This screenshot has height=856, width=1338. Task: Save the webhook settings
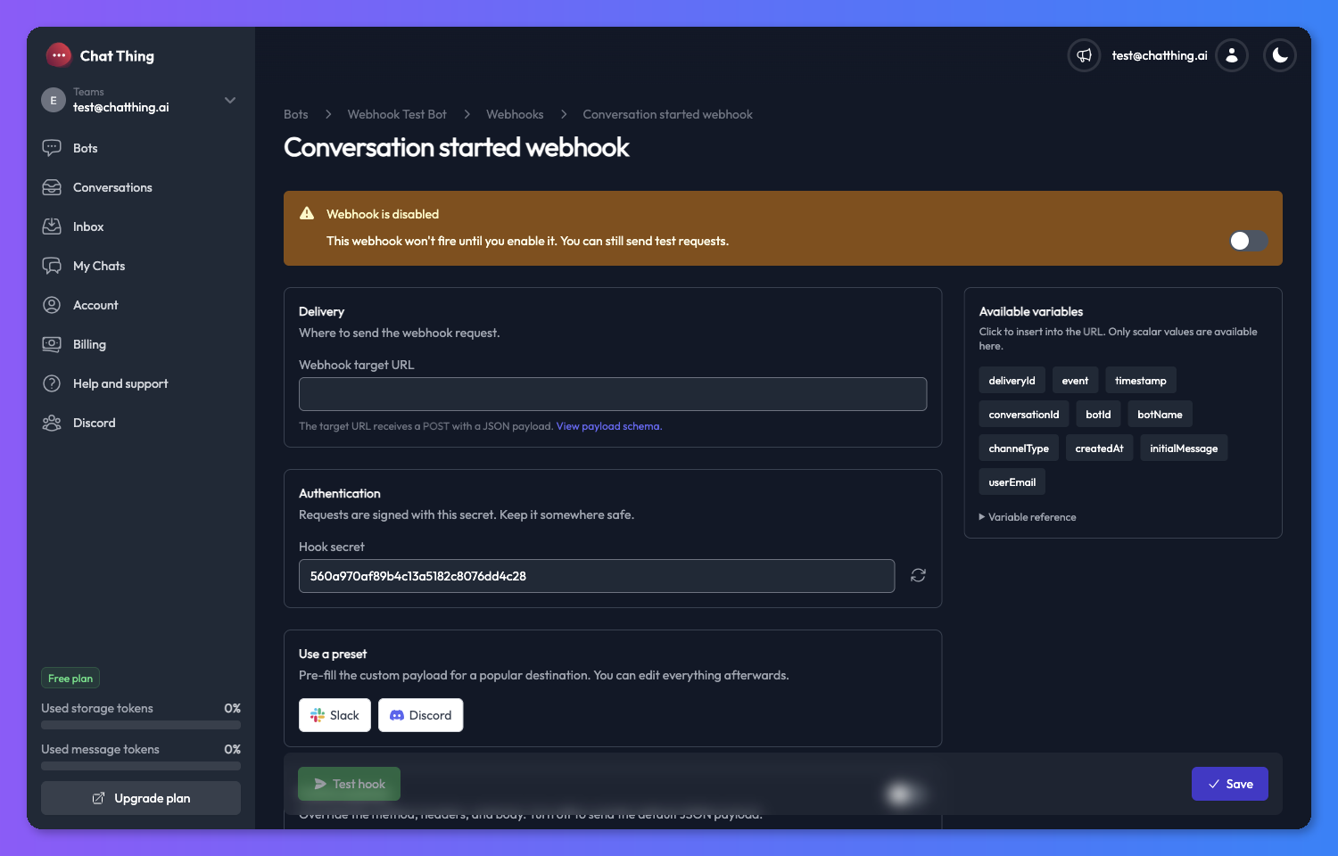[1230, 784]
